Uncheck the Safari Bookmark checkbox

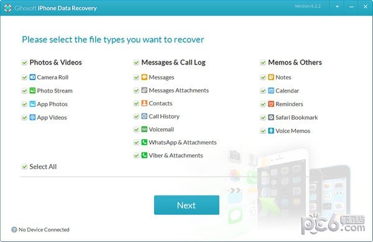[x=263, y=117]
